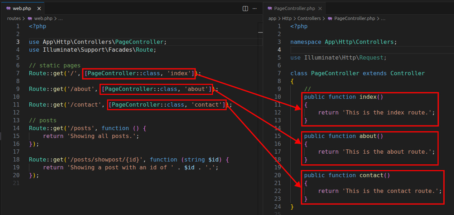Open the More Actions ellipsis beside Split Editor
454x215 pixels.
click(x=255, y=9)
